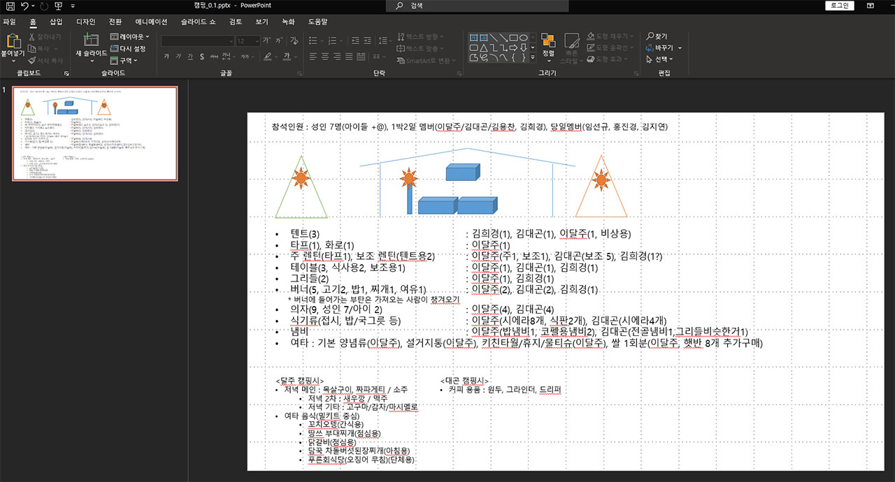Image resolution: width=895 pixels, height=482 pixels.
Task: Open the 정렬 arrange icon
Action: pyautogui.click(x=548, y=42)
